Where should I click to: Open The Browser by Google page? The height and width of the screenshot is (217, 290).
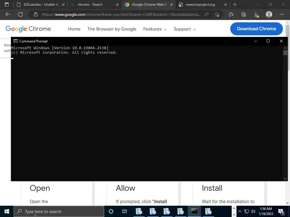click(112, 29)
